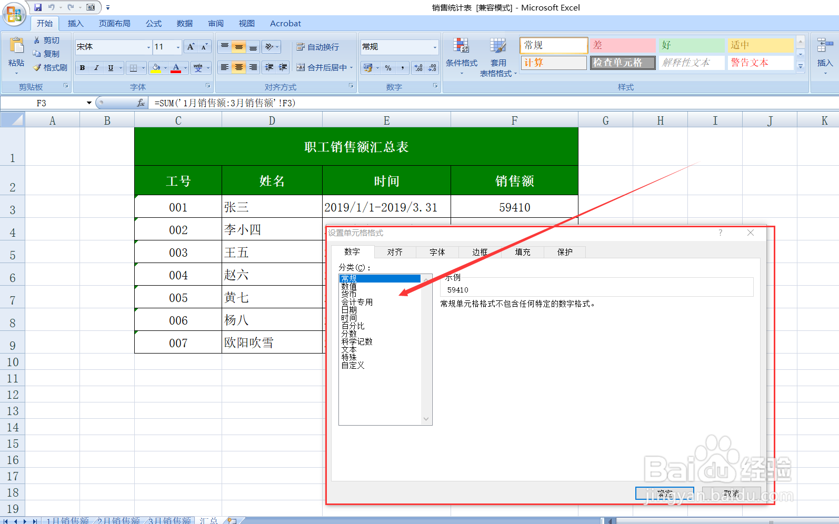Cut selection with 剪切 scissors icon
This screenshot has width=839, height=524.
coord(46,41)
